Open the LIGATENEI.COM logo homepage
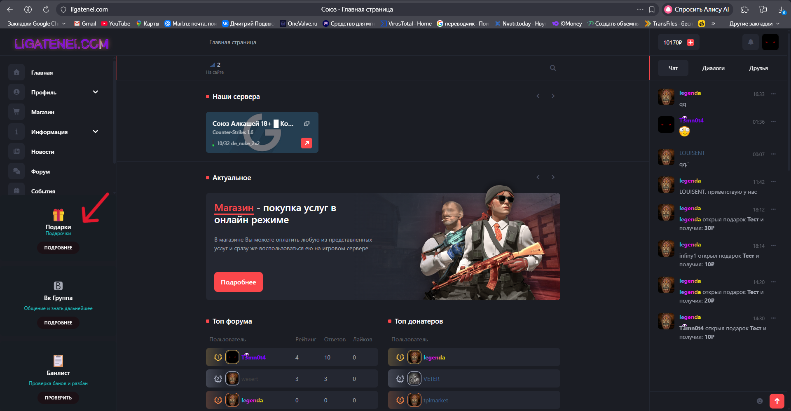The width and height of the screenshot is (791, 411). (x=62, y=44)
